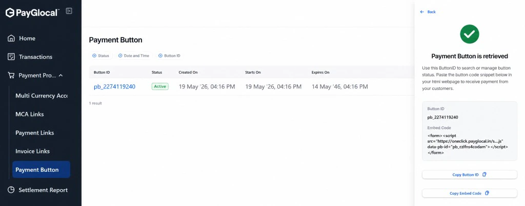Click 'Payment Button is retrieved' heading
This screenshot has width=525, height=206.
470,56
